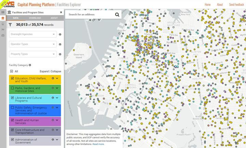246x148 pixels.
Task: Show info for Oversight Agencies filter
Action: [x=60, y=34]
